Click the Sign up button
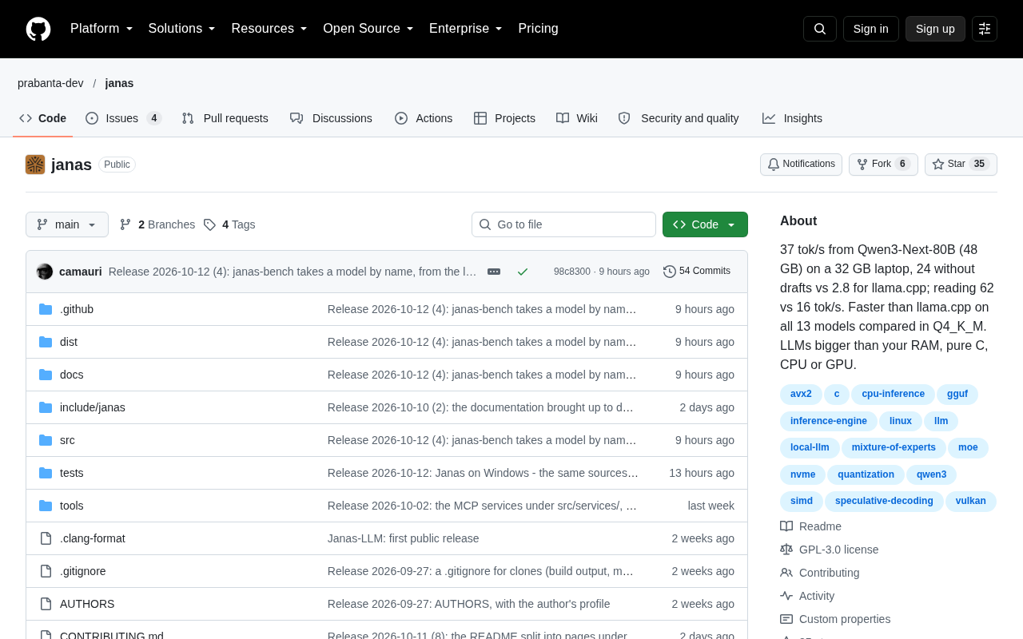 (935, 29)
